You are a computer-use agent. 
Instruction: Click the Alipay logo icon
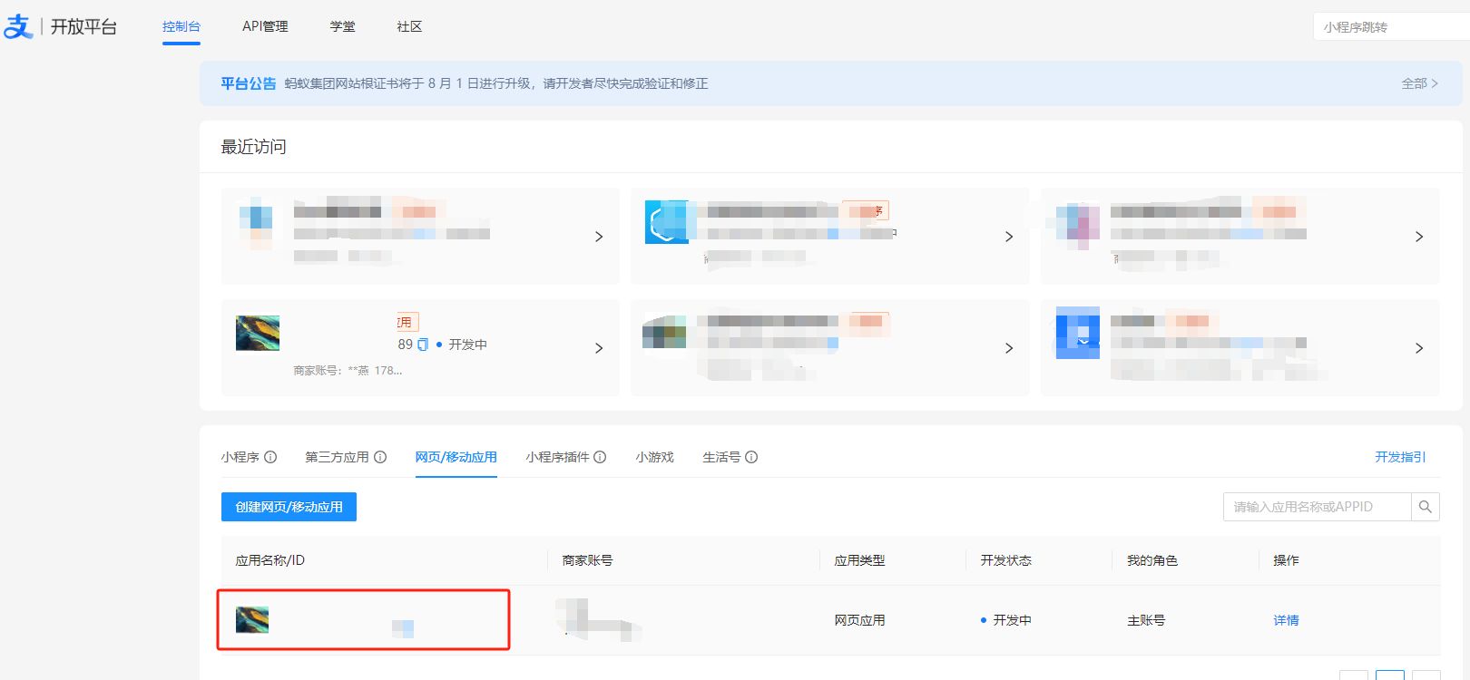[18, 26]
